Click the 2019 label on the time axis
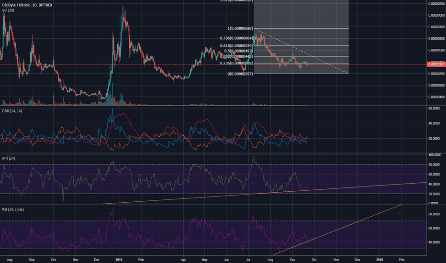446x263 pixels. [x=379, y=260]
